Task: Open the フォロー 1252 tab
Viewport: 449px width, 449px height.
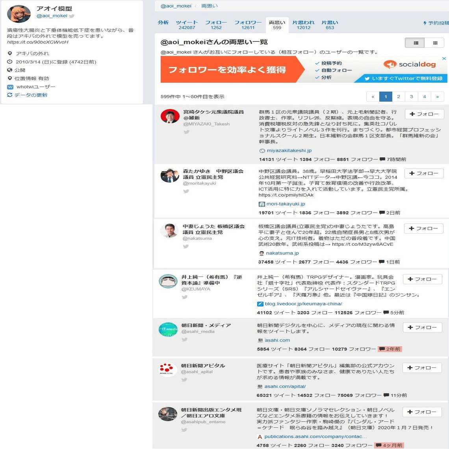Action: click(216, 25)
